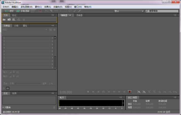Toggle the effects rack list view button
This screenshot has width=181, height=115.
click(x=8, y=88)
